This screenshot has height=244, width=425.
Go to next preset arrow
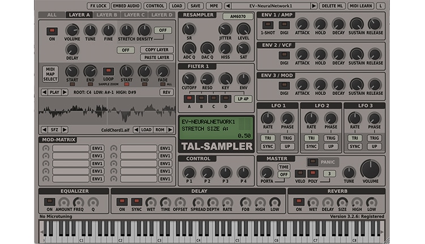coord(314,6)
